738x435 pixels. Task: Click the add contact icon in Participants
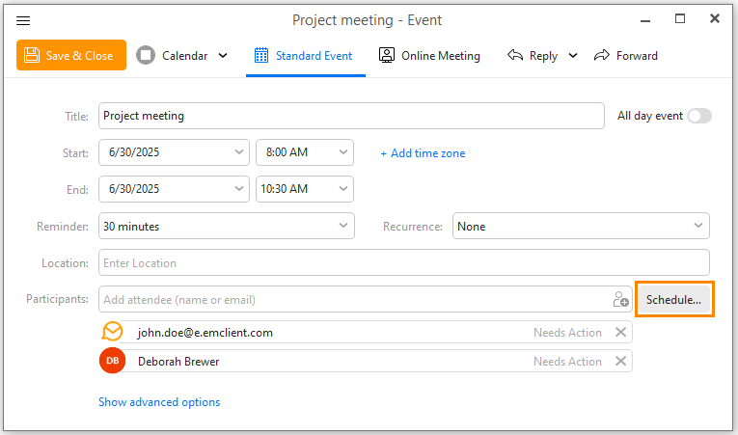pyautogui.click(x=620, y=299)
